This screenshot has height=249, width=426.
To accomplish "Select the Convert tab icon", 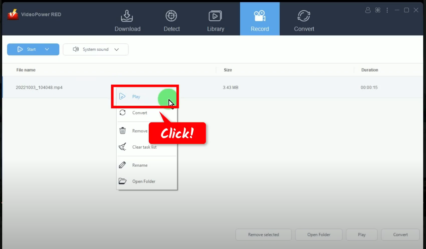I will click(304, 15).
